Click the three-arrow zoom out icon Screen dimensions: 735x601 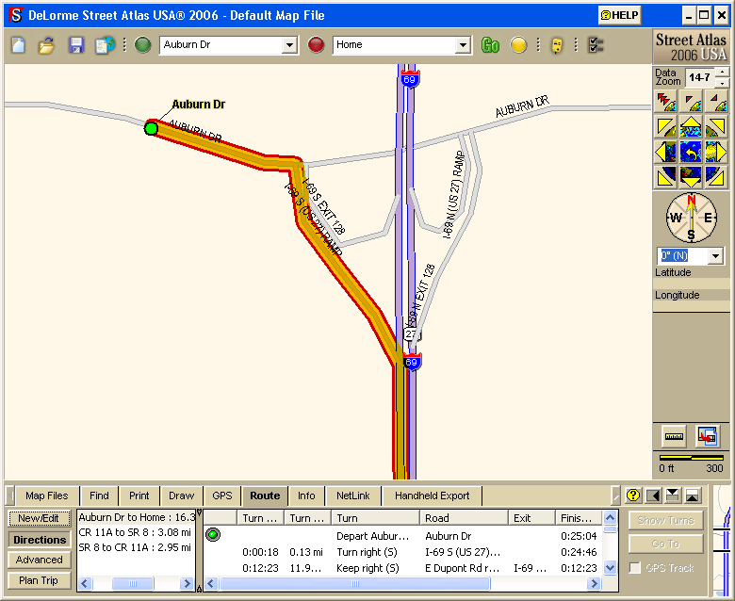665,102
